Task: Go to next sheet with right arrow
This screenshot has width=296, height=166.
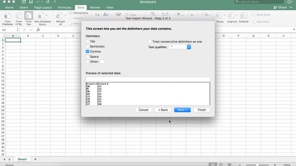Action: point(9,160)
